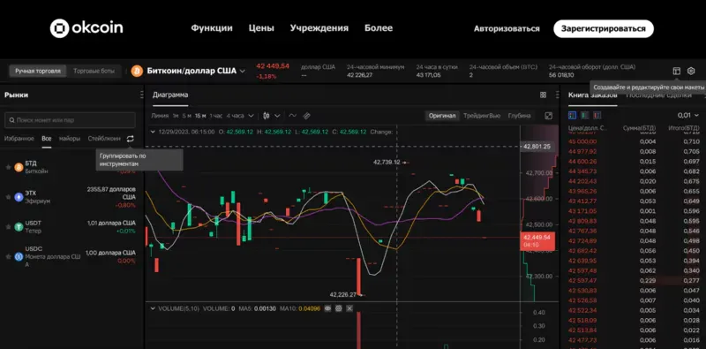Viewport: 706px width, 349px height.
Task: Show bids-only order book view
Action: coord(584,116)
